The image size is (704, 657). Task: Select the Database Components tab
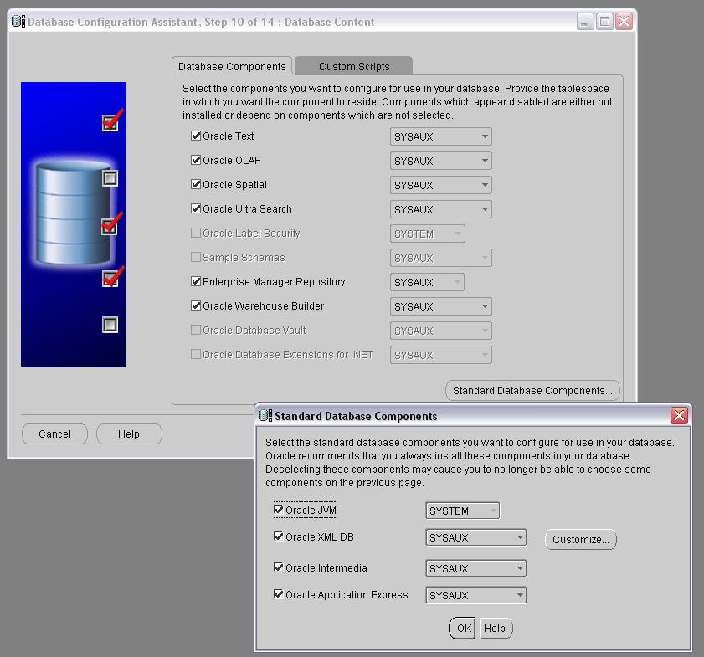coord(232,67)
